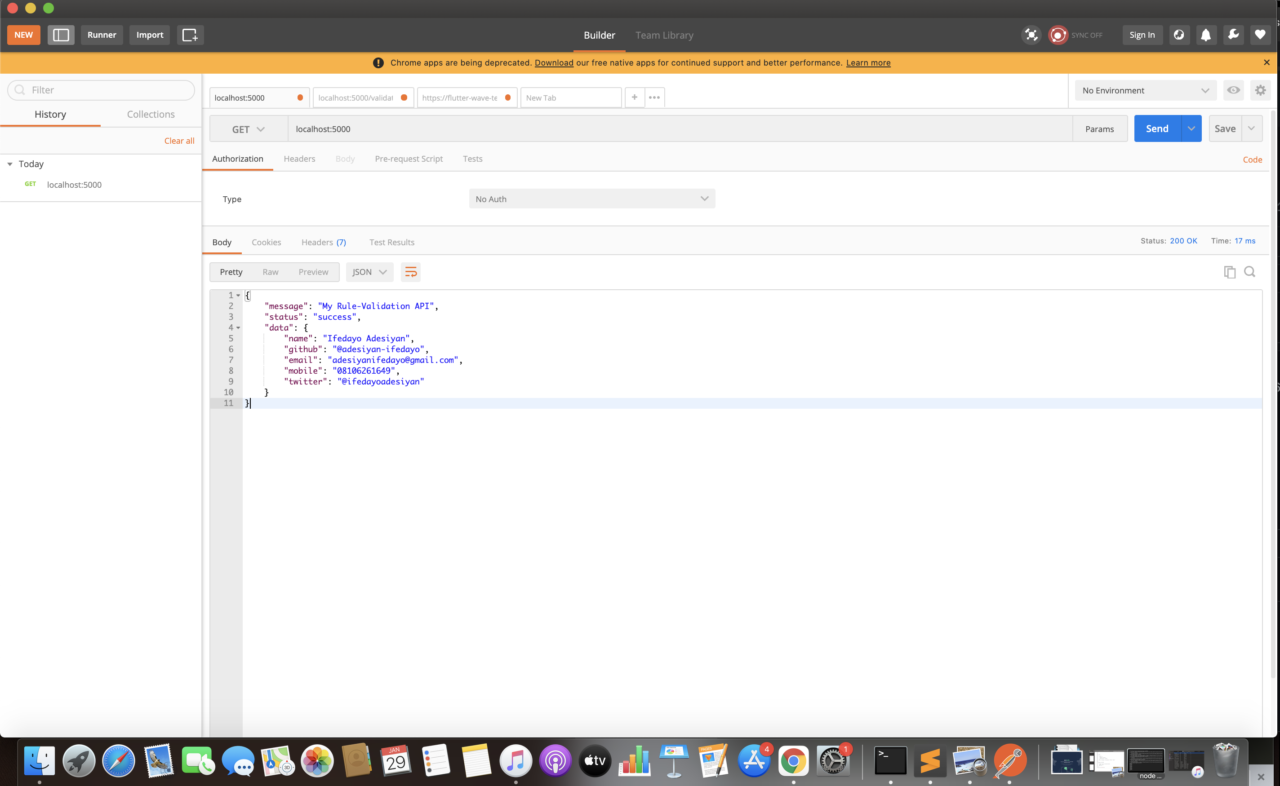Click the heart icon in toolbar
1280x786 pixels.
1260,35
